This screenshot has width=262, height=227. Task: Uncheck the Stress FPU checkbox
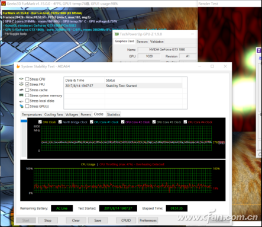pyautogui.click(x=27, y=85)
